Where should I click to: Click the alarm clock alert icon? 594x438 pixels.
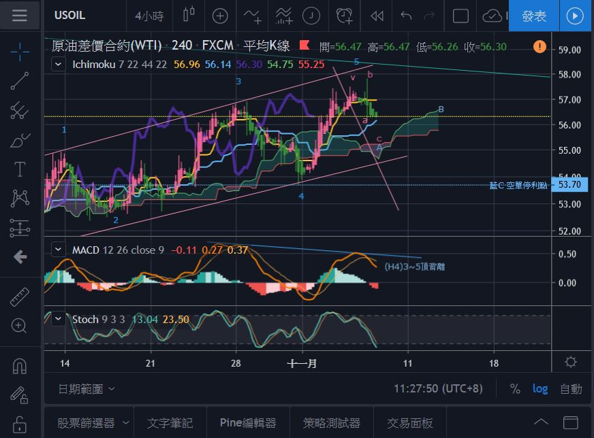(345, 15)
